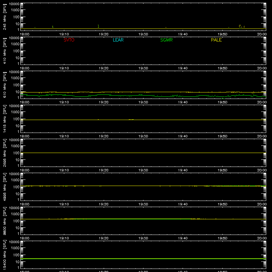Image resolution: width=272 pixels, height=272 pixels.
Task: Click 19:30 time label under 610 MHz panel
Action: click(143, 102)
